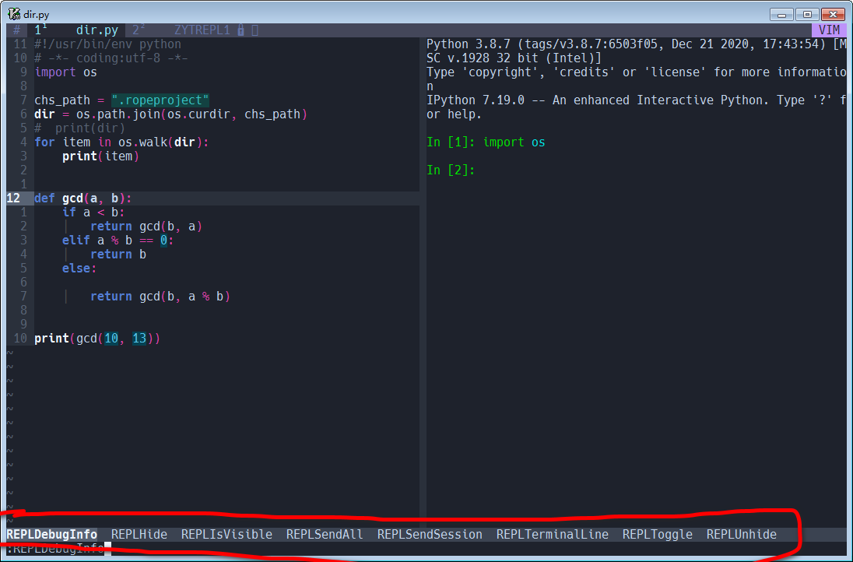Maximize the dir.py Vim window
Screen dimensions: 853x562
click(x=807, y=15)
